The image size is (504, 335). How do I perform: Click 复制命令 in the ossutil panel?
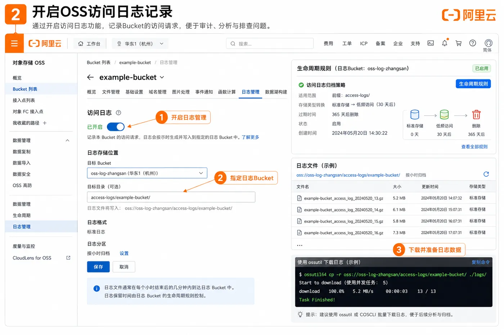pos(481,262)
